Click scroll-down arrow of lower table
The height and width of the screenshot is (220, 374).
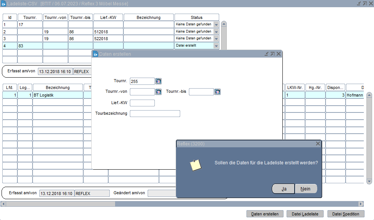[x=369, y=181]
